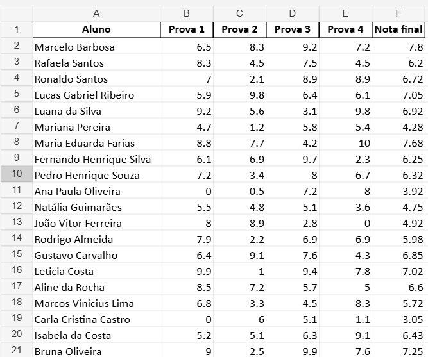Select row 1 header

(17, 29)
